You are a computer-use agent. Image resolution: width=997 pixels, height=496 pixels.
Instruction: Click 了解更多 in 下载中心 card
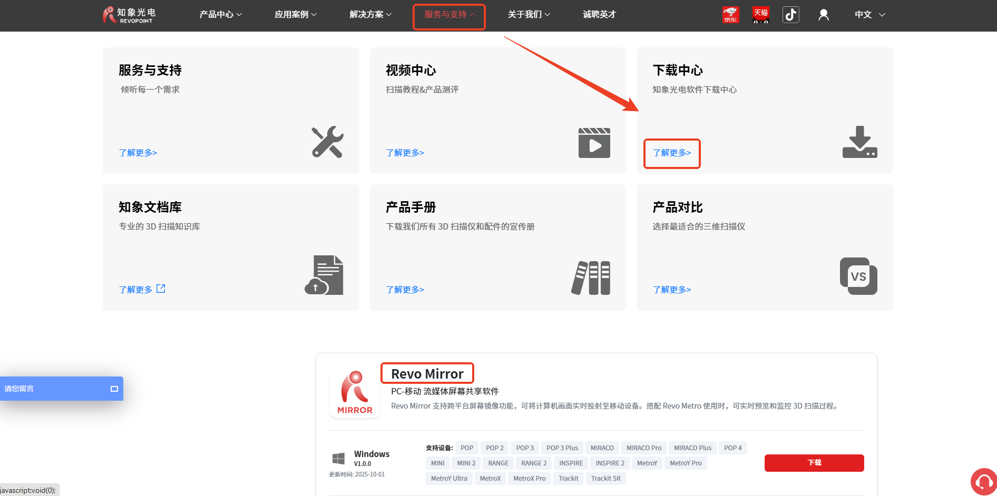(x=672, y=153)
